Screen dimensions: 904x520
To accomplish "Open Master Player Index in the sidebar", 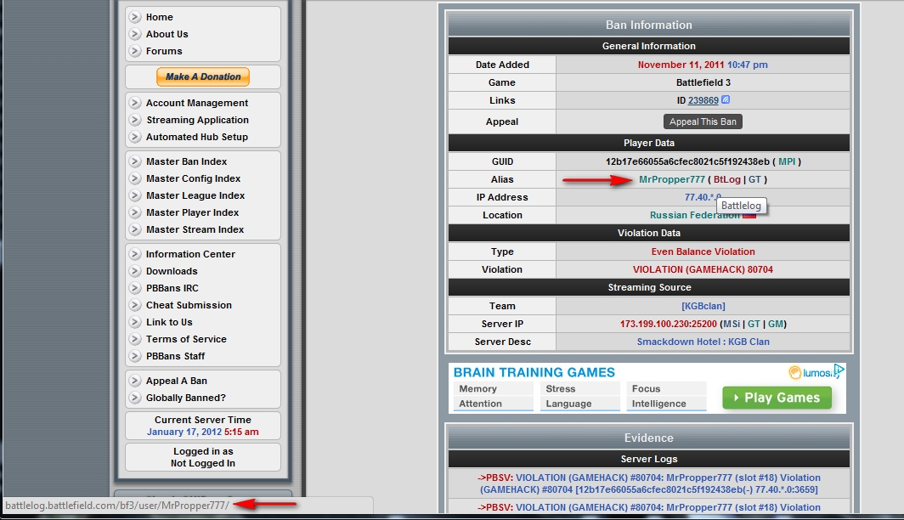I will click(x=192, y=212).
